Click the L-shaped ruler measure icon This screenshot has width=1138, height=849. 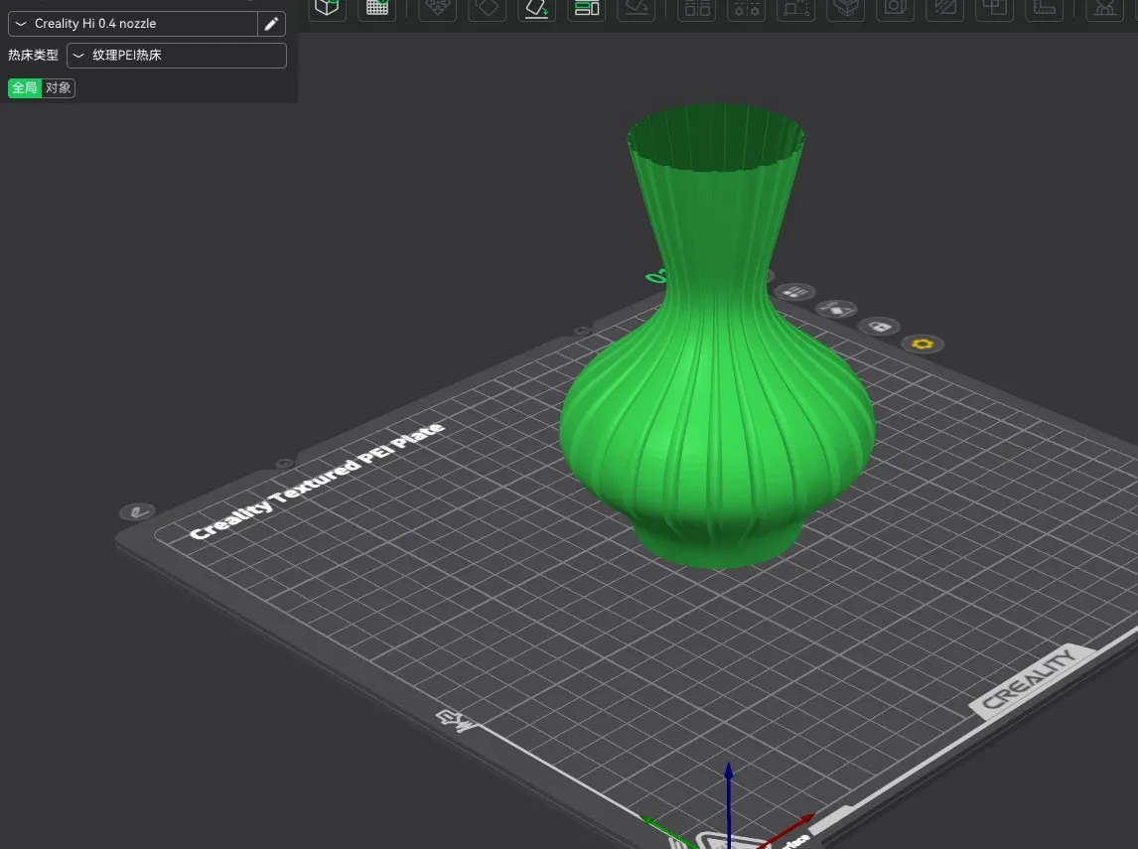[x=1045, y=8]
